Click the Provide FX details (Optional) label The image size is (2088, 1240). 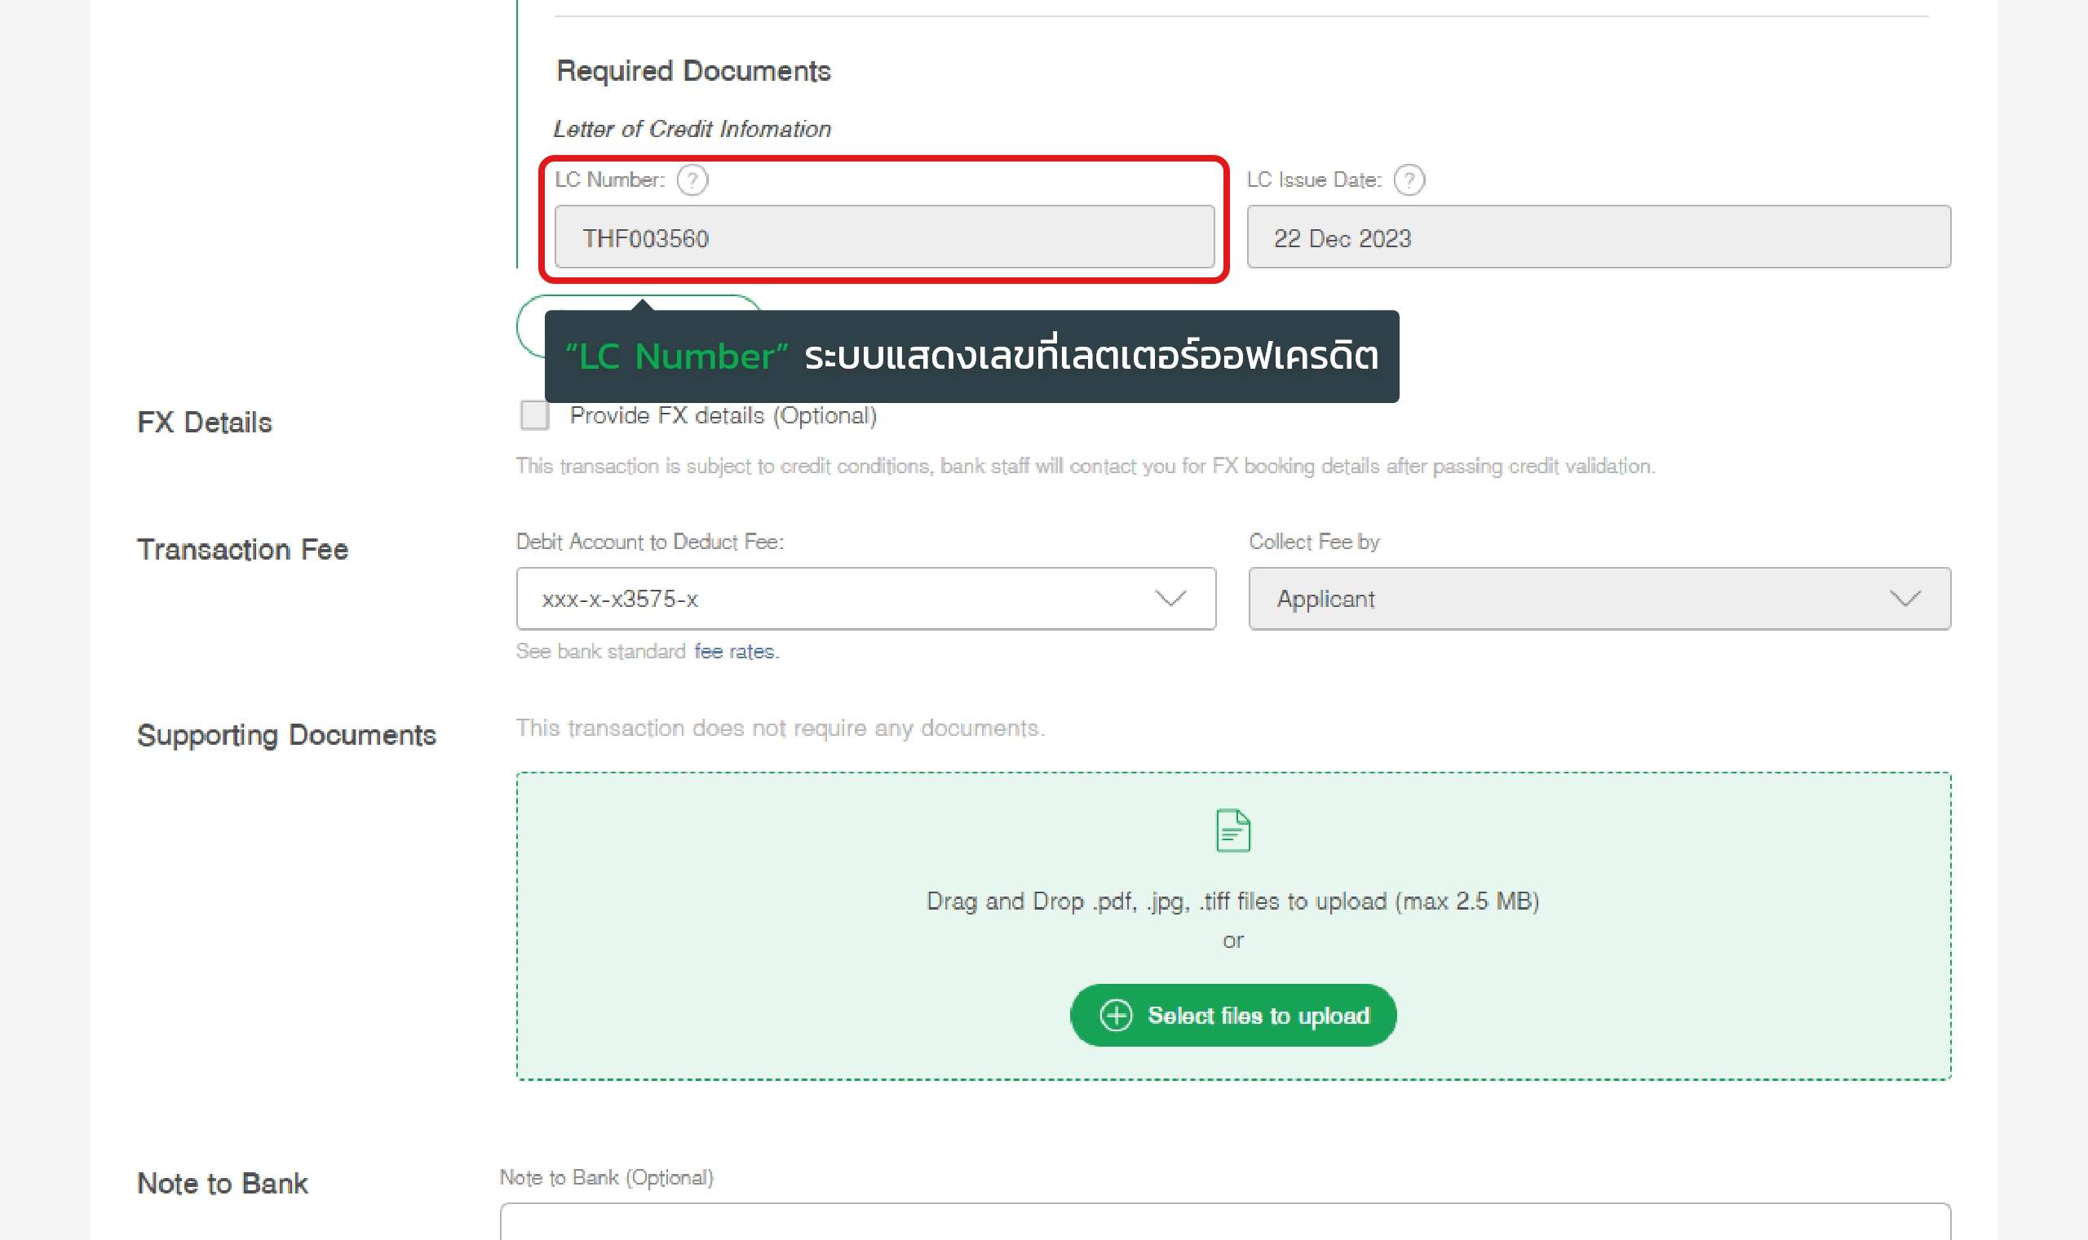pyautogui.click(x=723, y=415)
